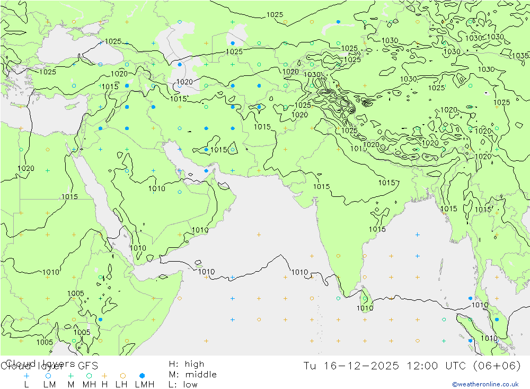Click the 1020 isobar label over Egypt

pyautogui.click(x=26, y=168)
